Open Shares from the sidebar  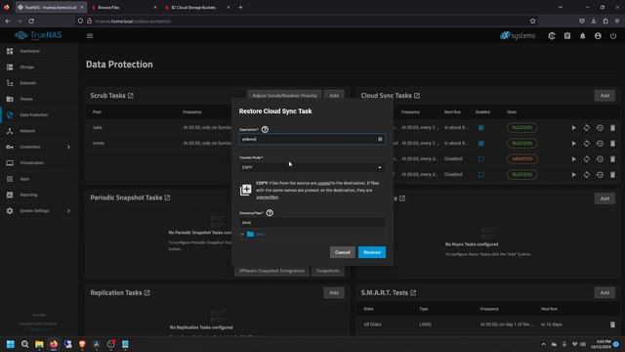click(26, 99)
